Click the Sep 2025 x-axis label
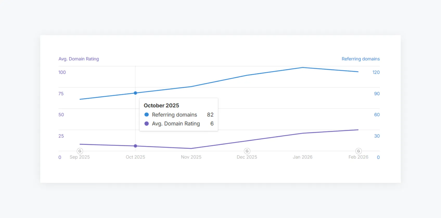This screenshot has height=218, width=441. click(80, 157)
